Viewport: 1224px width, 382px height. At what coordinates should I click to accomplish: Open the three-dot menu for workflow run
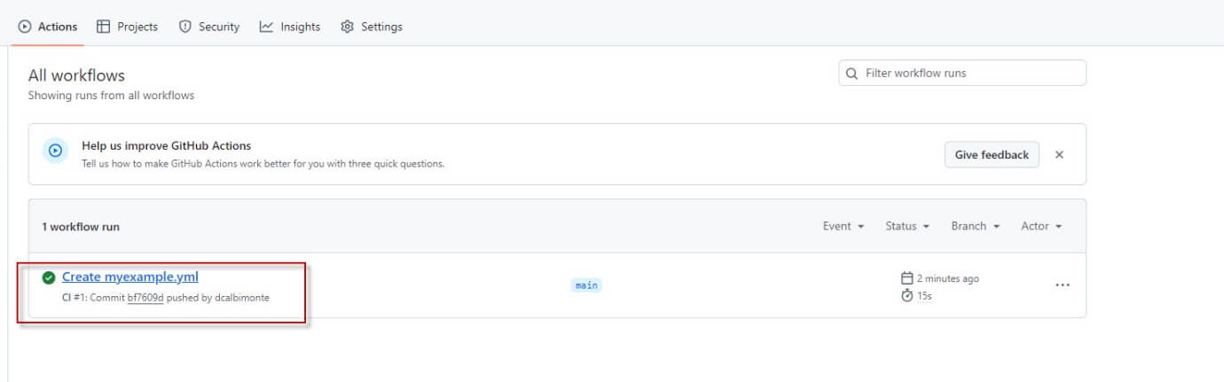[x=1062, y=285]
